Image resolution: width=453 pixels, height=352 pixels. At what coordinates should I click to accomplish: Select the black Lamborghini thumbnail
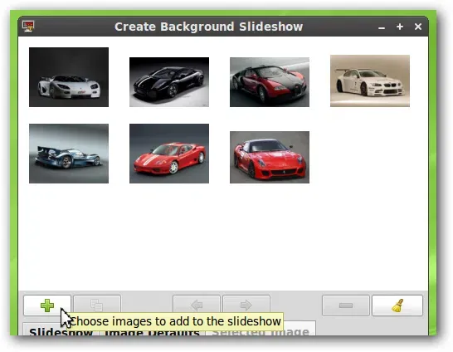pos(169,82)
